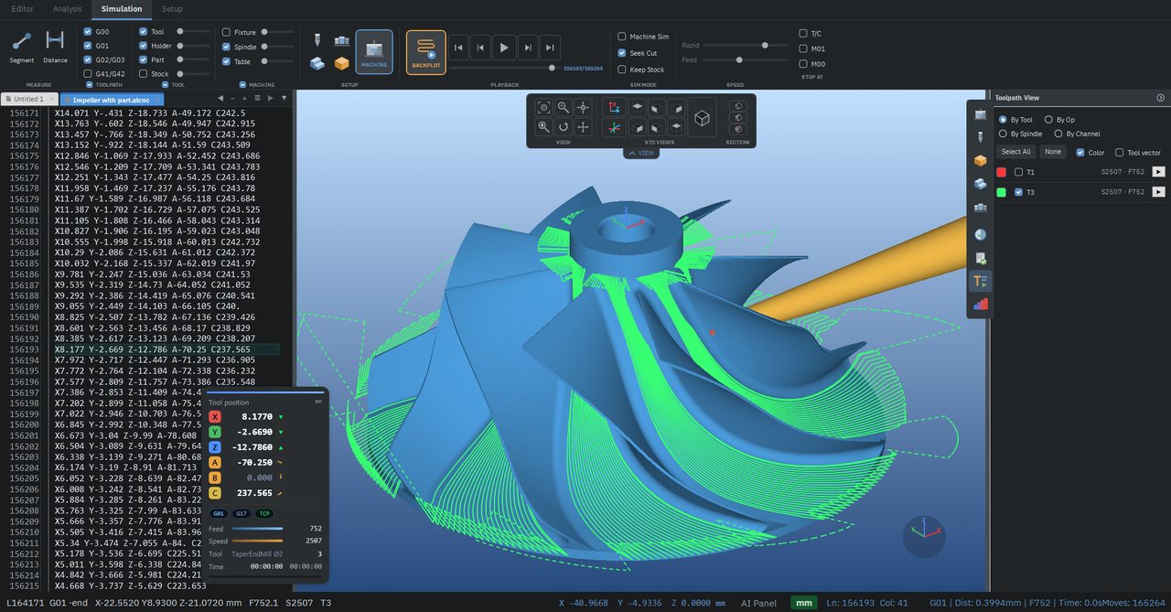Select the rotate view icon

click(x=564, y=127)
